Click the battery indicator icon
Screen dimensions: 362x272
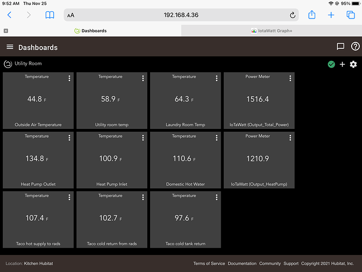pyautogui.click(x=356, y=3)
